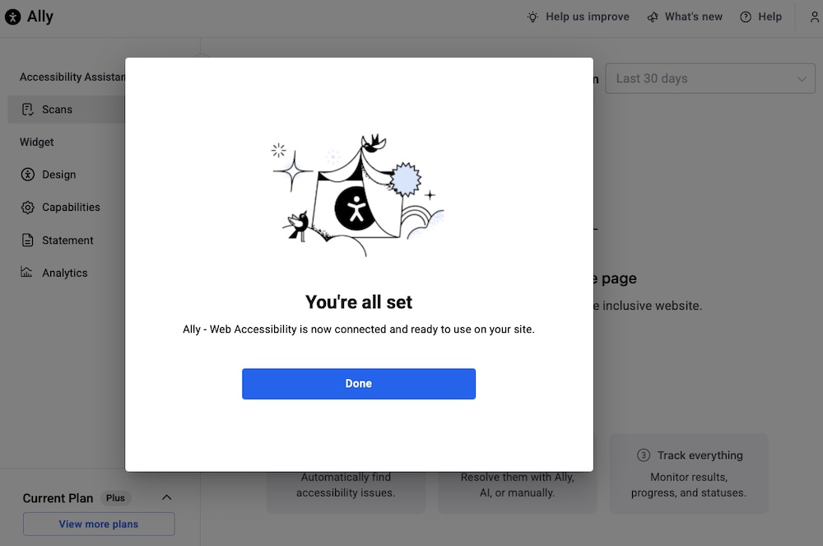
Task: Click the question mark Help icon
Action: [x=746, y=16]
